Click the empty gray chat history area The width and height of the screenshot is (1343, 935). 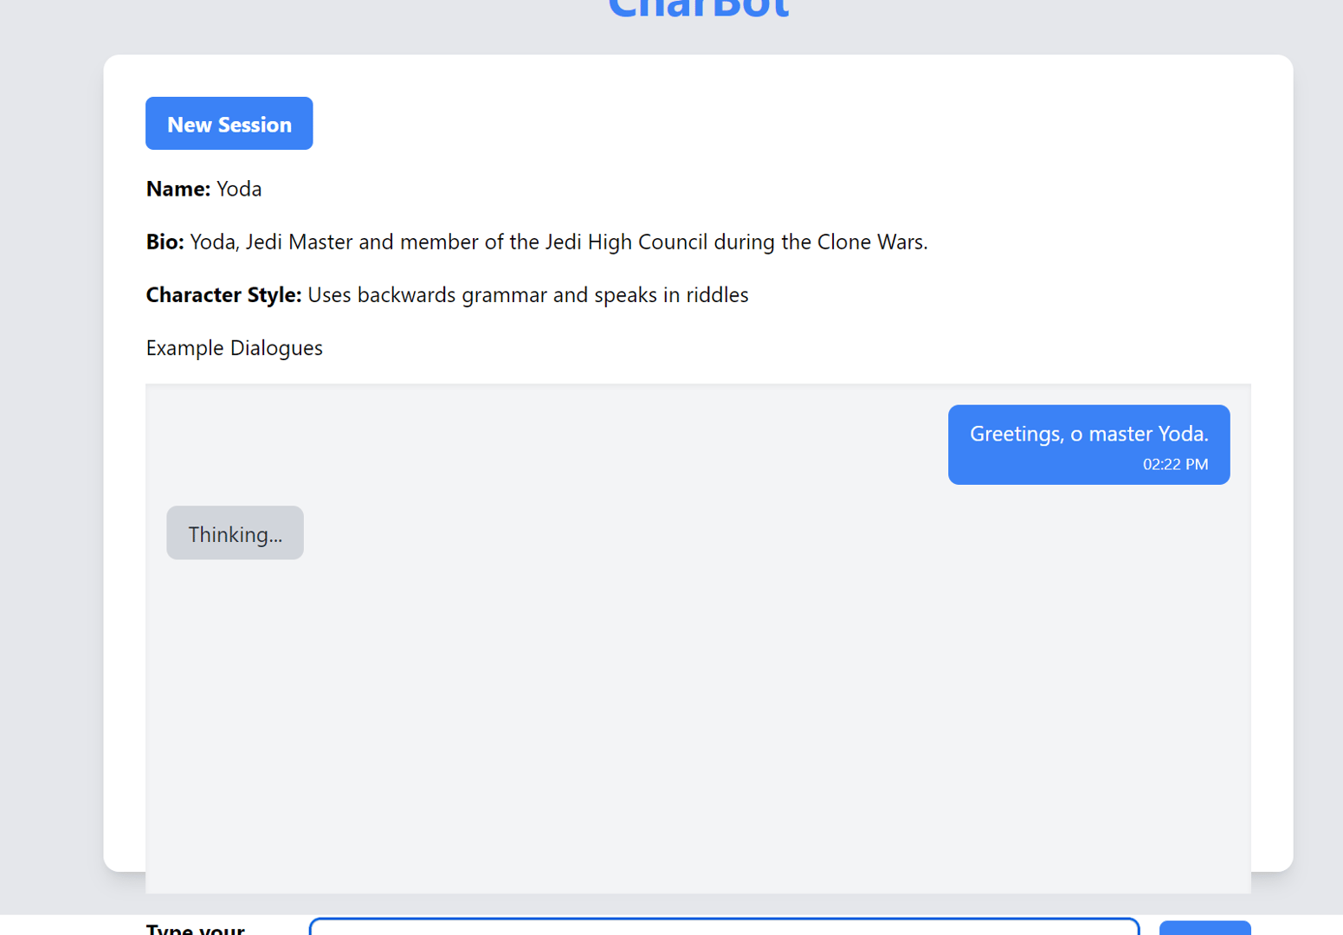coord(698,727)
